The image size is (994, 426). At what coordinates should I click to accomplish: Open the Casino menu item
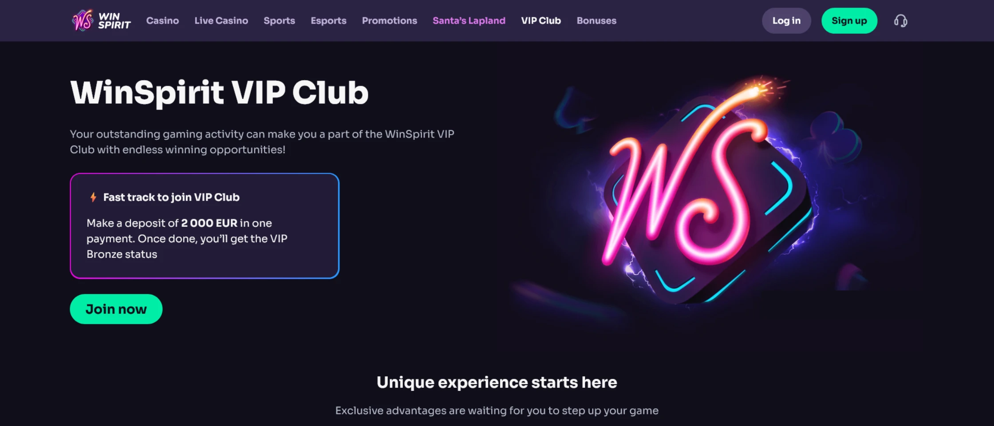click(162, 20)
